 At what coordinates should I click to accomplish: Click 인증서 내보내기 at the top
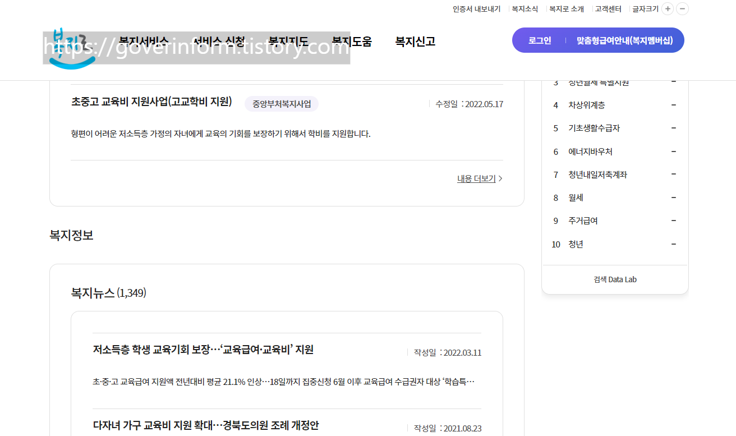[x=476, y=8]
